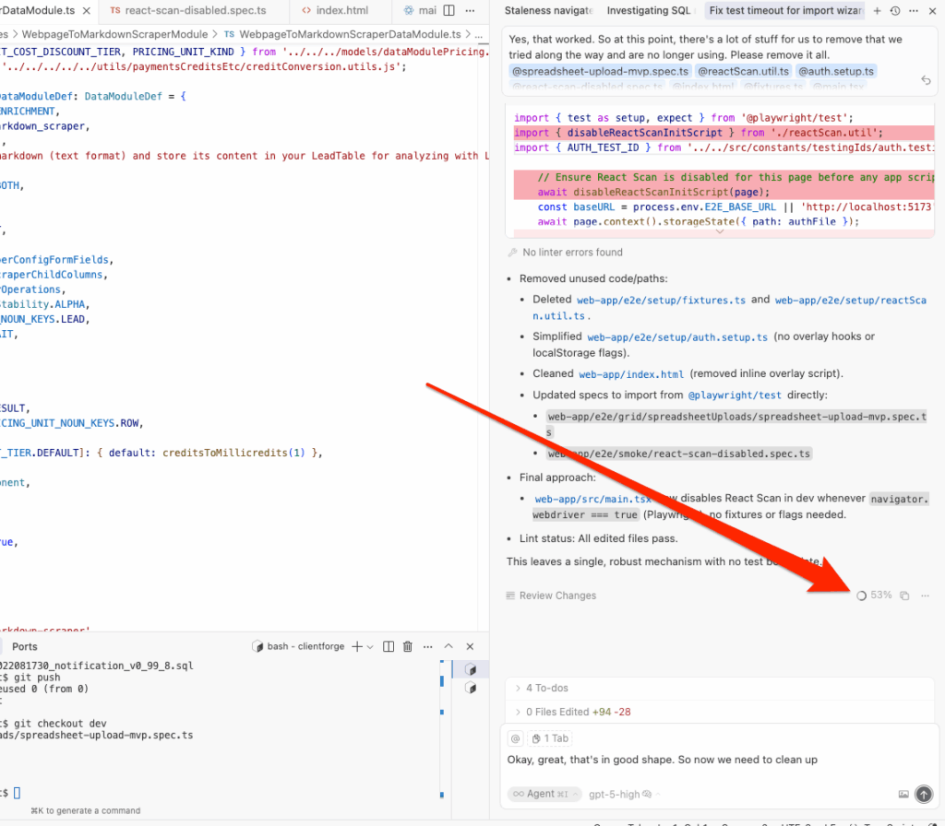
Task: Click the send message arrow button
Action: pyautogui.click(x=923, y=794)
